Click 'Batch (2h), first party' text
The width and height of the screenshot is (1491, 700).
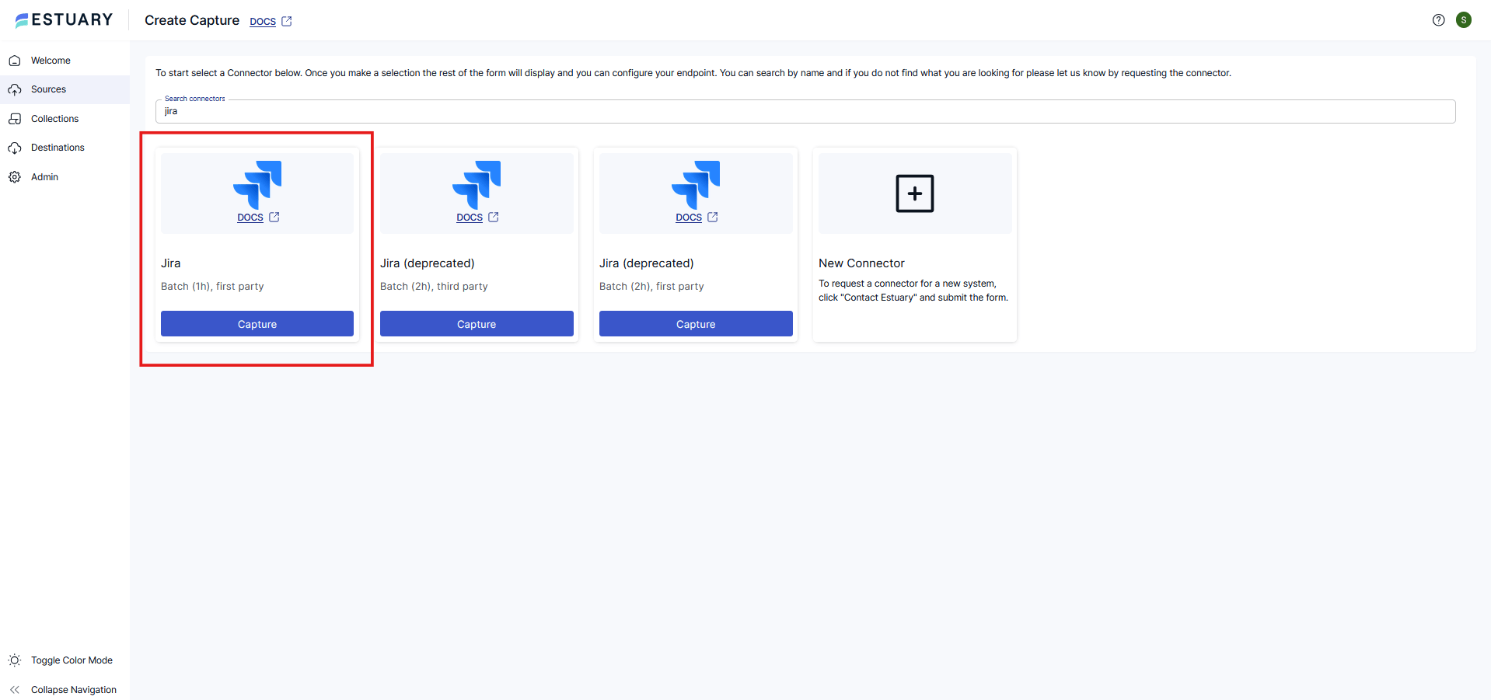coord(651,287)
